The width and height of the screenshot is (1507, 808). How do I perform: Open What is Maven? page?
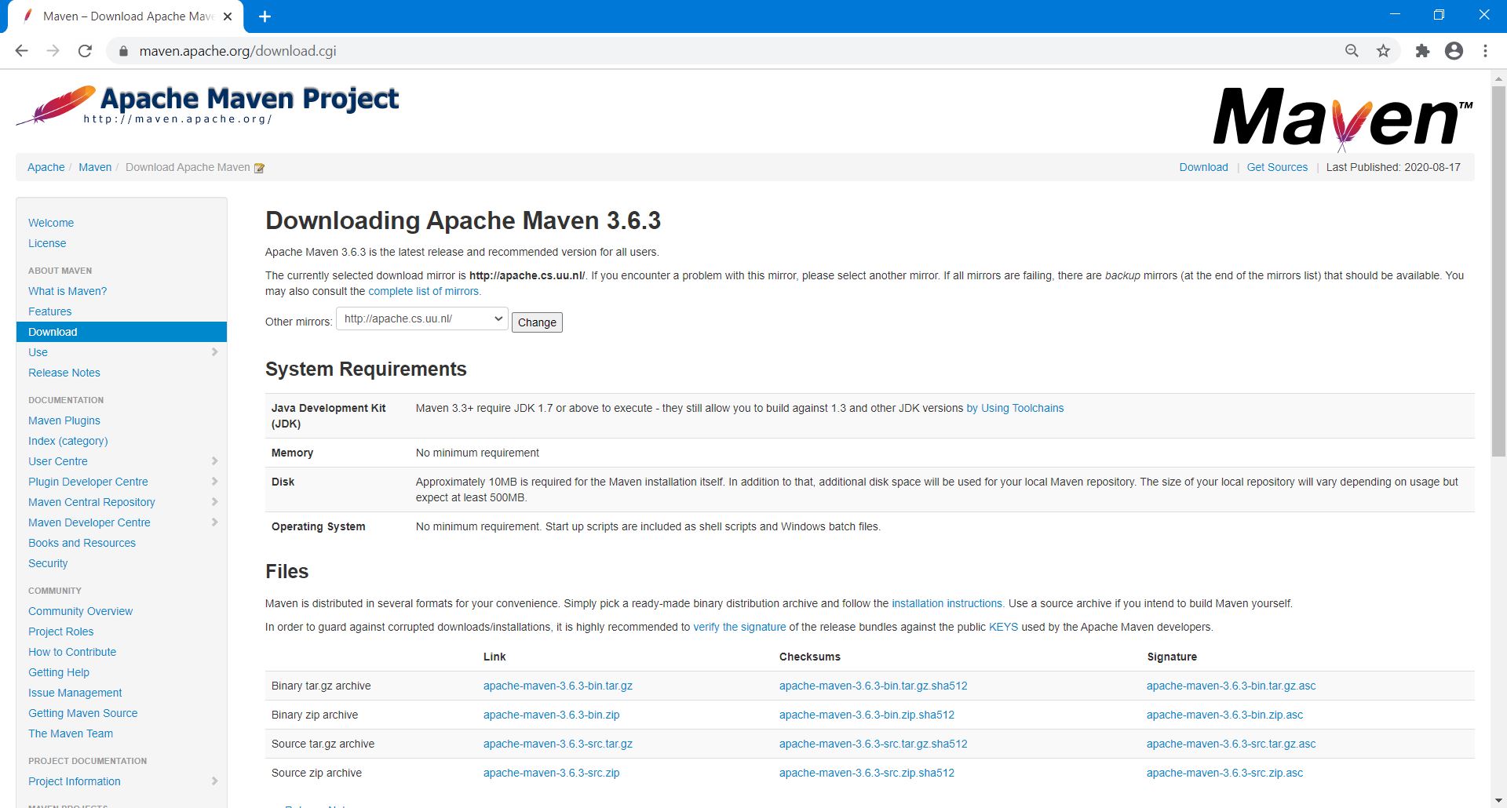click(68, 291)
